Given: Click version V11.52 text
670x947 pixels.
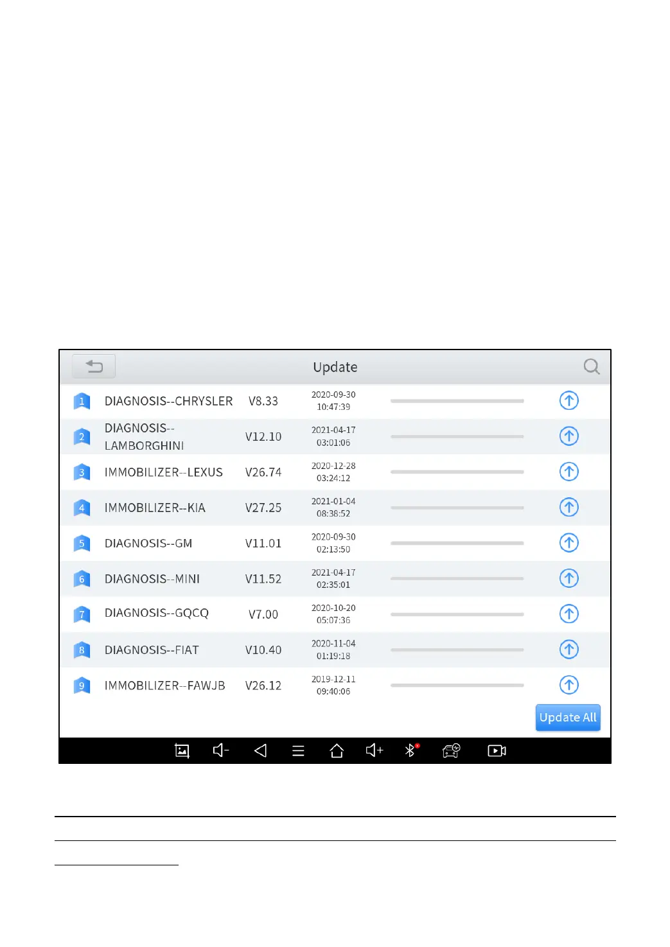Looking at the screenshot, I should (x=263, y=579).
